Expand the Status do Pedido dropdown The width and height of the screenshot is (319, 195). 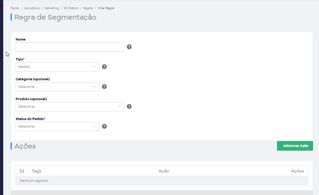57,127
